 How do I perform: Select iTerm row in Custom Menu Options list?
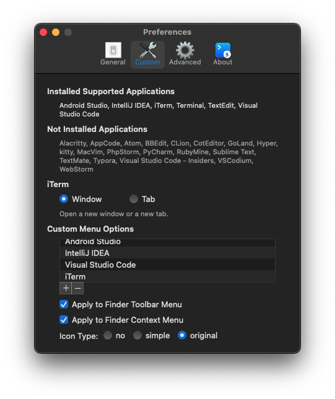[167, 276]
